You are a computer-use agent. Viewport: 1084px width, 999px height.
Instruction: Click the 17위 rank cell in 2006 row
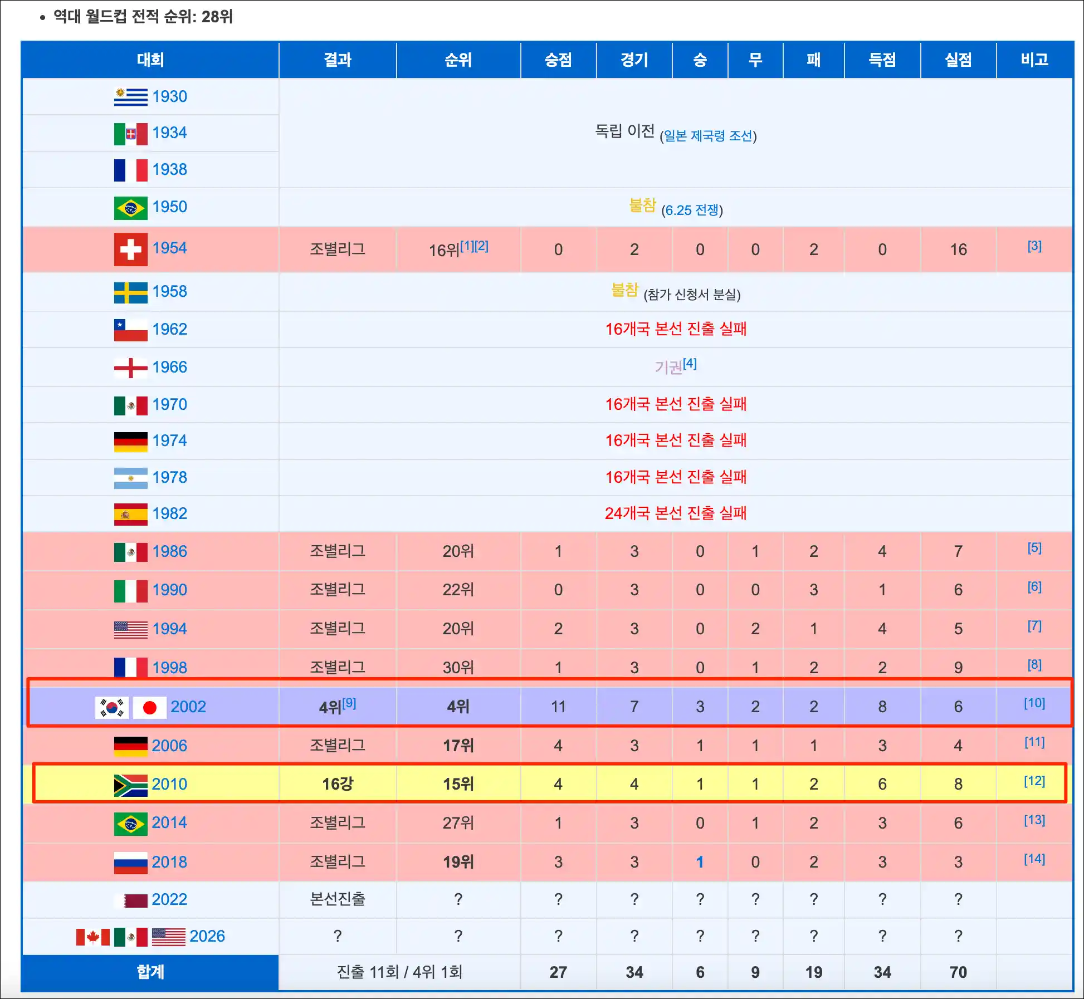(x=458, y=746)
